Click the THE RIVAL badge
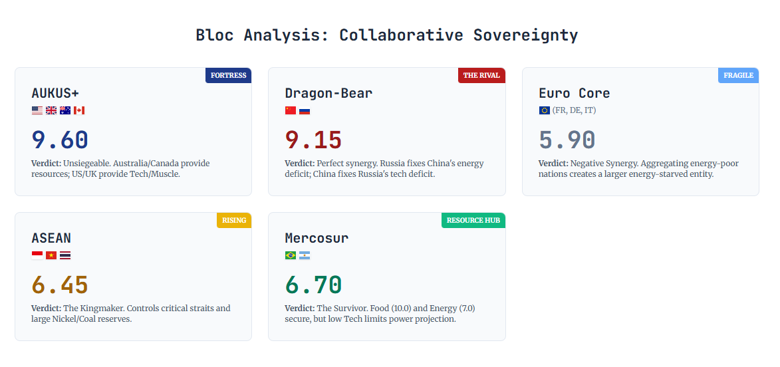Screen dimensions: 780x367 pos(481,75)
